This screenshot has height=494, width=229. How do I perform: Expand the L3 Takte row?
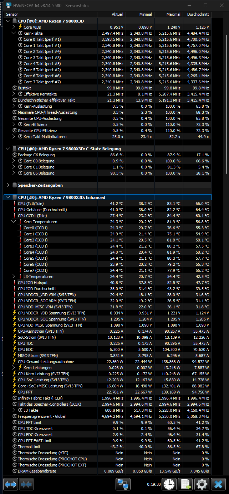click(x=14, y=410)
